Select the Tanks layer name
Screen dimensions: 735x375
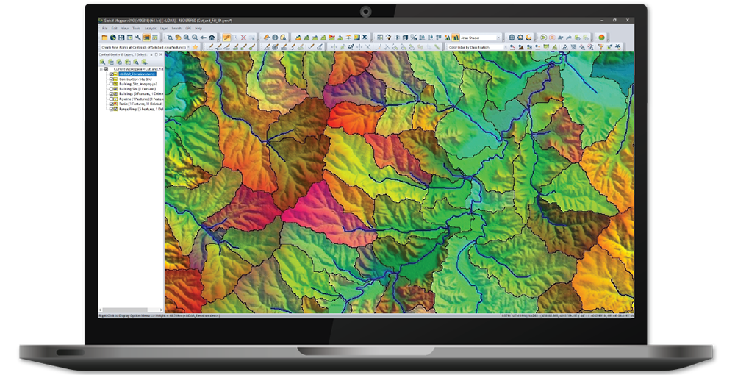pos(140,104)
